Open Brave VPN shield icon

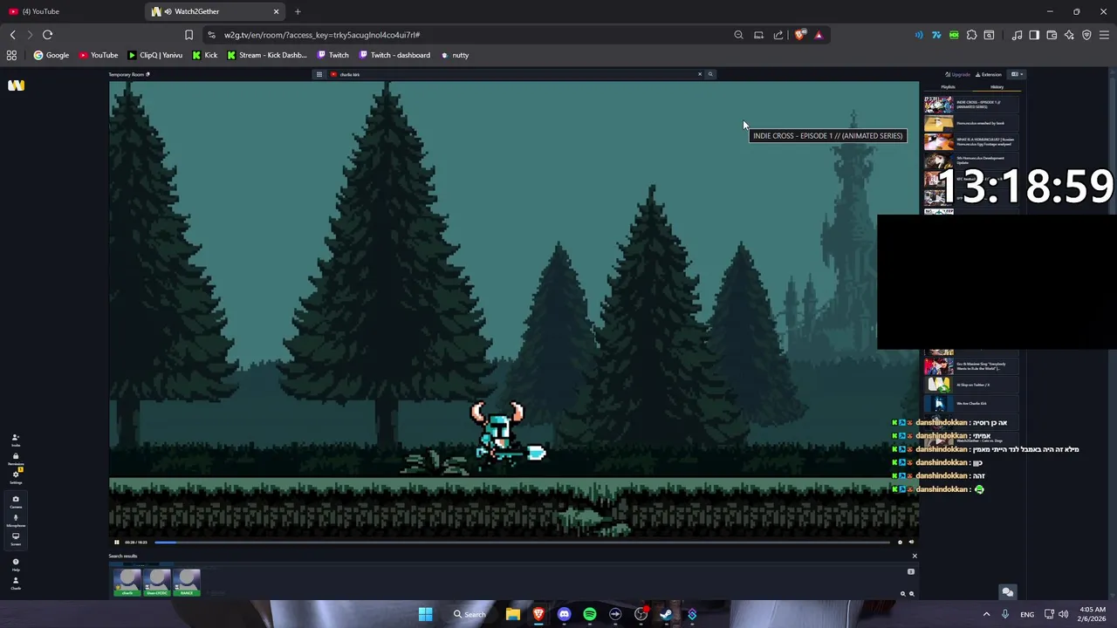tap(1086, 35)
